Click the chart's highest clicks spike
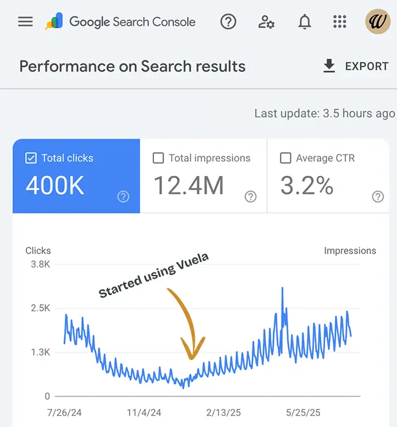The image size is (397, 427). pos(282,288)
